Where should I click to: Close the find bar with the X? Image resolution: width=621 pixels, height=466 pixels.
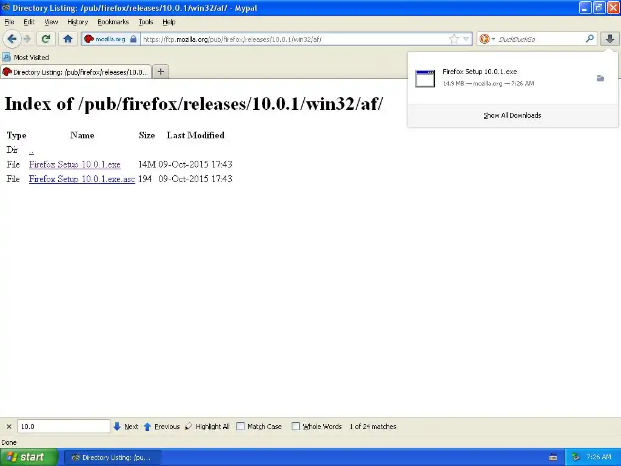click(8, 427)
